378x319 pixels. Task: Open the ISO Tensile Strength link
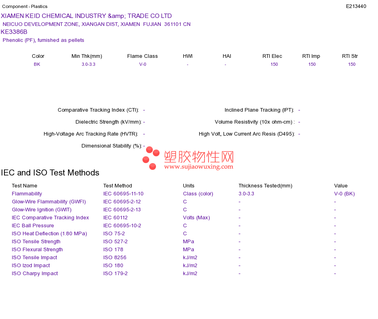coord(36,241)
